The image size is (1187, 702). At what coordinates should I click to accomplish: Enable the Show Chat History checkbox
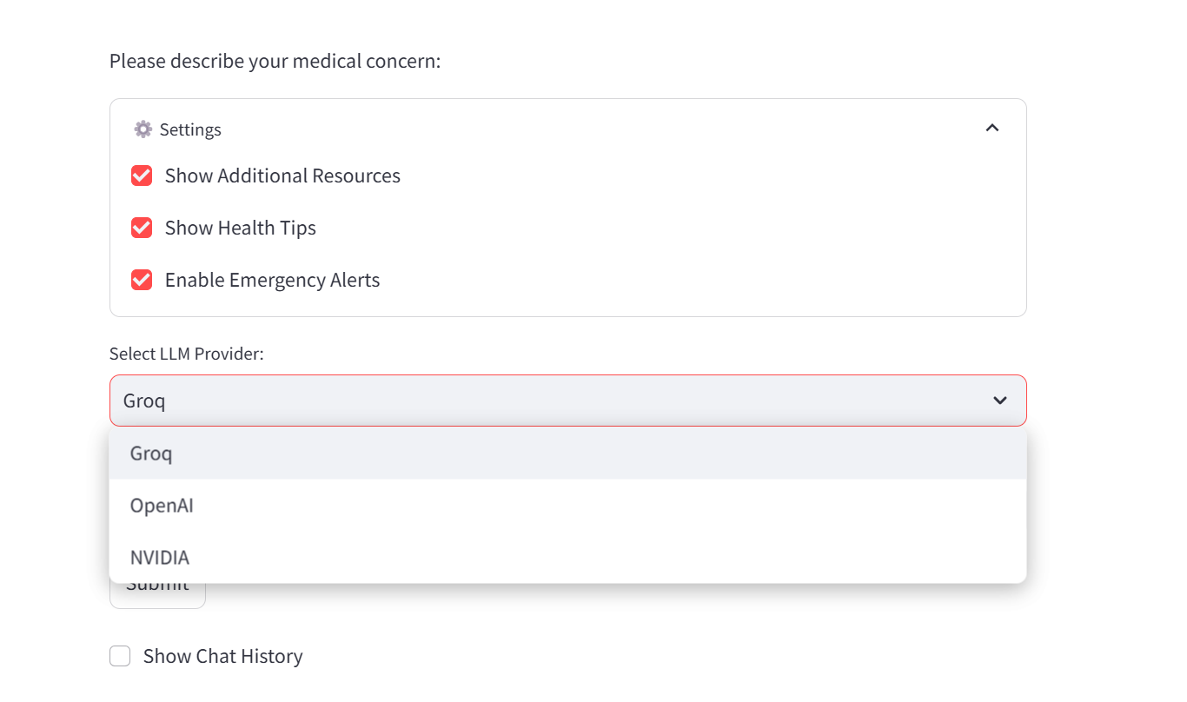[120, 656]
